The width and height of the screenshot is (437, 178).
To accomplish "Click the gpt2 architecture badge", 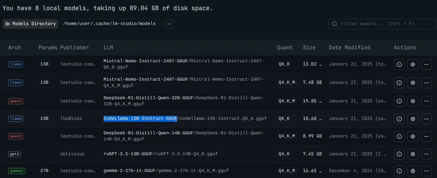I will click(x=14, y=154).
